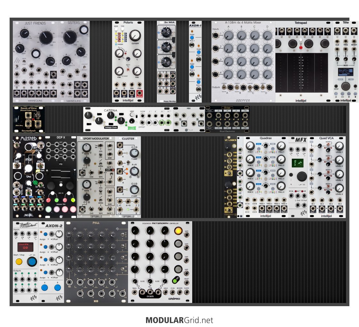
Task: Click the Catena title label
Action: click(110, 110)
